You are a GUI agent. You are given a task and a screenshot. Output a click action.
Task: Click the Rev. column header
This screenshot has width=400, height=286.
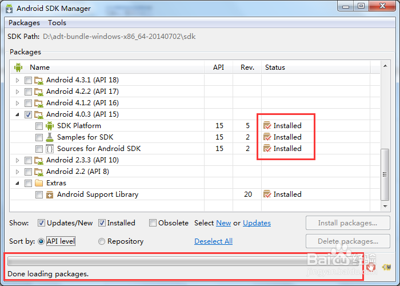(x=247, y=67)
